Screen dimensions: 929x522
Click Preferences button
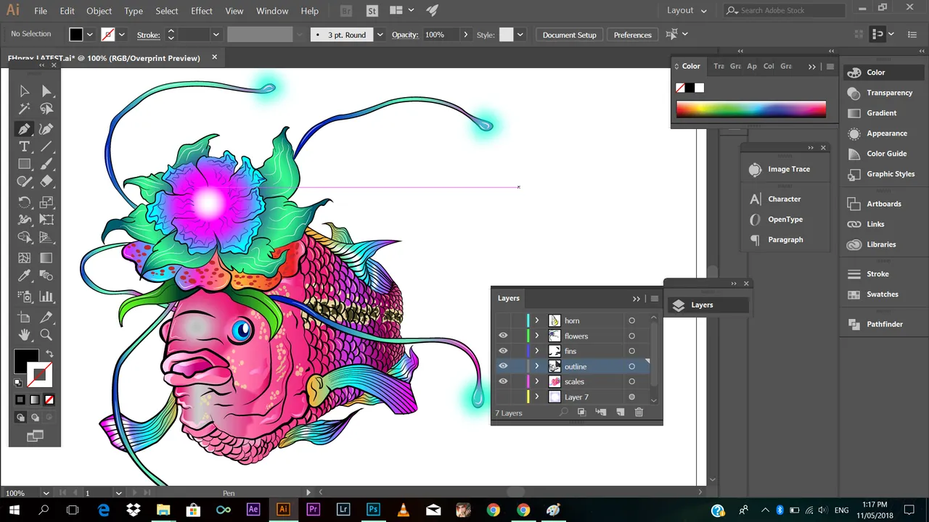[632, 35]
